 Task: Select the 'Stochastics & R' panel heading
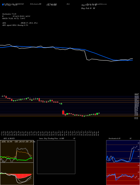click(x=115, y=138)
